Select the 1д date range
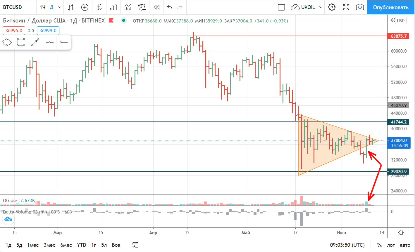The height and width of the screenshot is (252, 415). 8,245
